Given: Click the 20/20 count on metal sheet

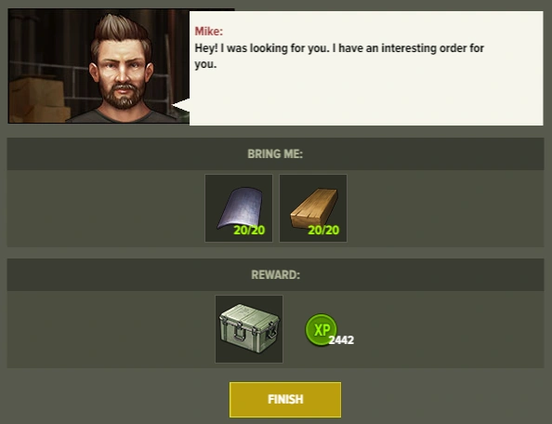Looking at the screenshot, I should tap(249, 231).
